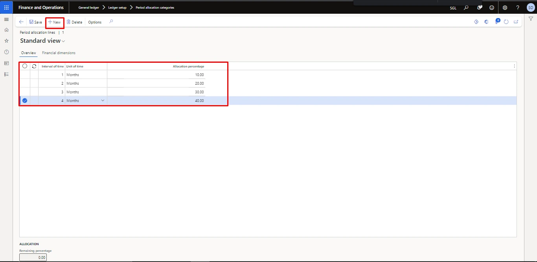Click allocation percentage 20.00 cell
The width and height of the screenshot is (537, 262).
click(x=156, y=84)
